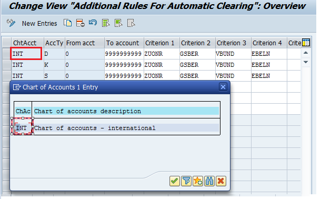Image resolution: width=321 pixels, height=199 pixels.
Task: Click ChtAcct field INT in row K
Action: pyautogui.click(x=27, y=65)
